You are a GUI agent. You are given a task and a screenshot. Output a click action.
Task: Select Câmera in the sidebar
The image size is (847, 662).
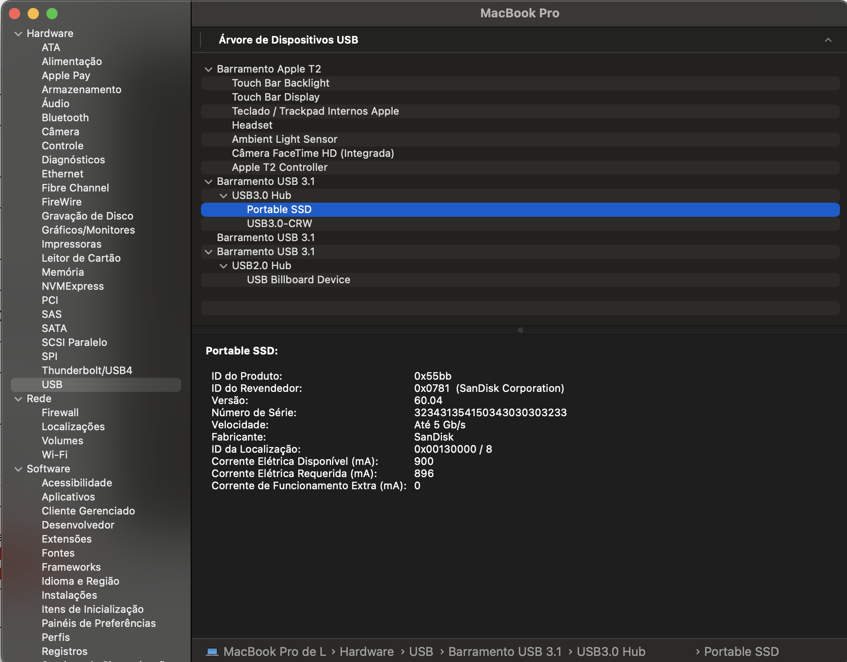click(x=60, y=132)
